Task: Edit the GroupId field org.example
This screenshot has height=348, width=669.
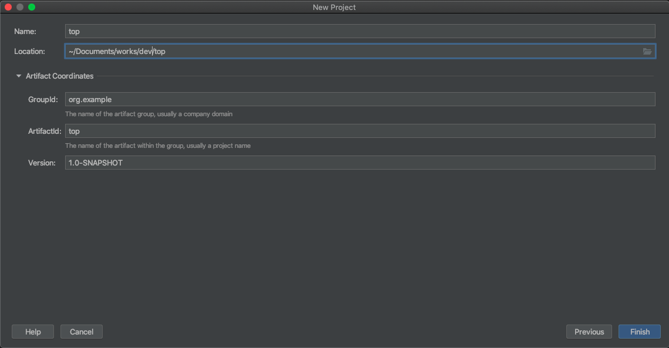Action: click(360, 99)
